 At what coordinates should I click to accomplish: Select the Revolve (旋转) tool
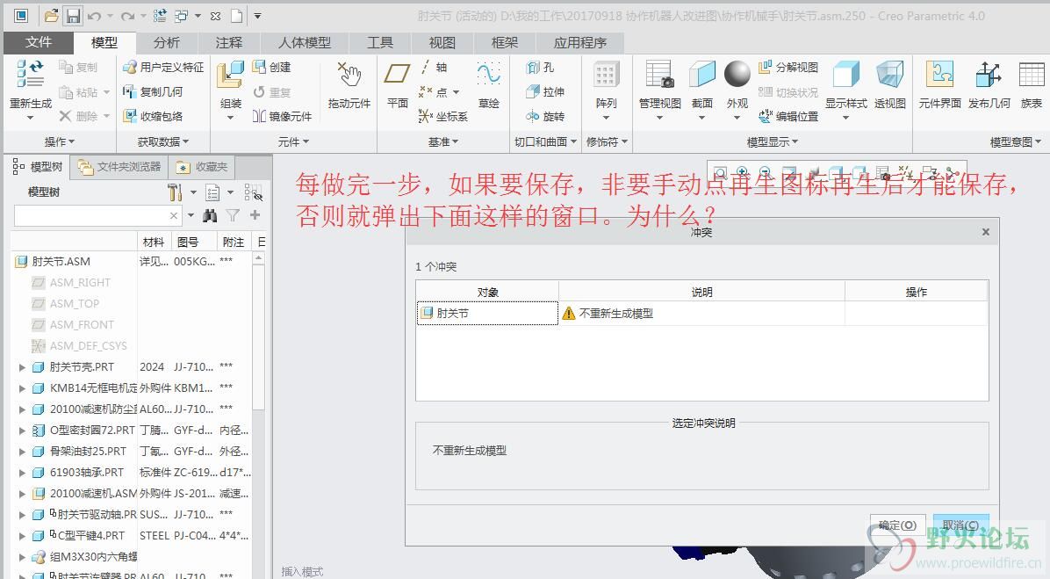click(x=545, y=116)
